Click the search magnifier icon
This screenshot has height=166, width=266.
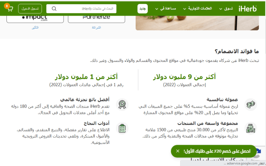point(54,9)
